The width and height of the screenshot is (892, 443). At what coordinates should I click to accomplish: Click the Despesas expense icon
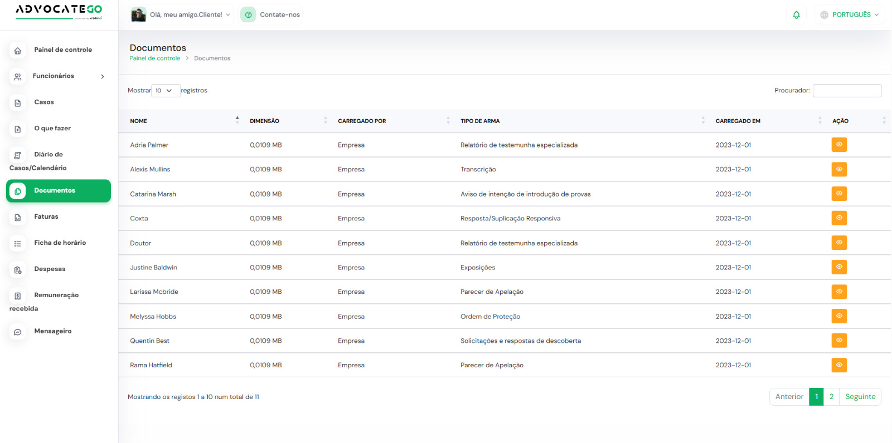[18, 270]
